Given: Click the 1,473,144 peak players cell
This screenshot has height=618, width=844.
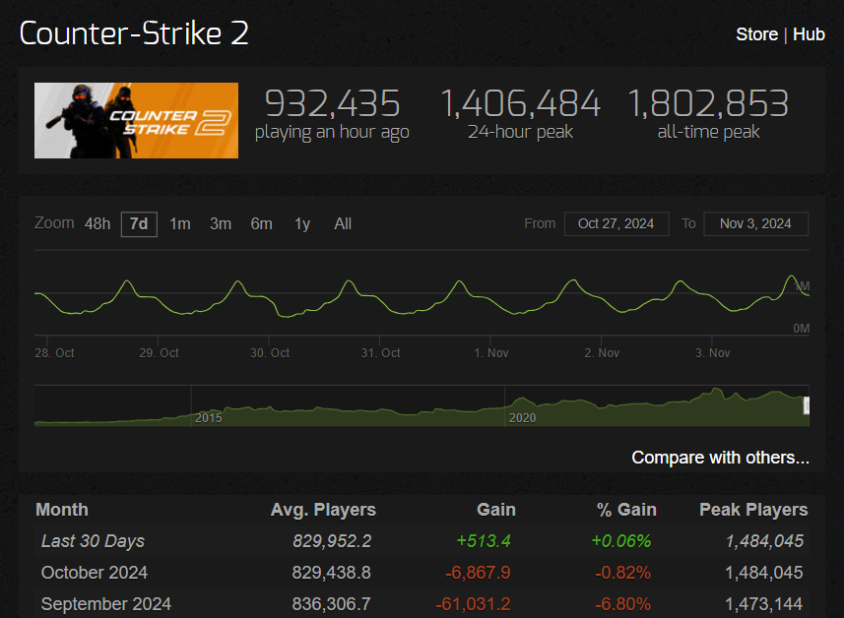Looking at the screenshot, I should [x=764, y=604].
